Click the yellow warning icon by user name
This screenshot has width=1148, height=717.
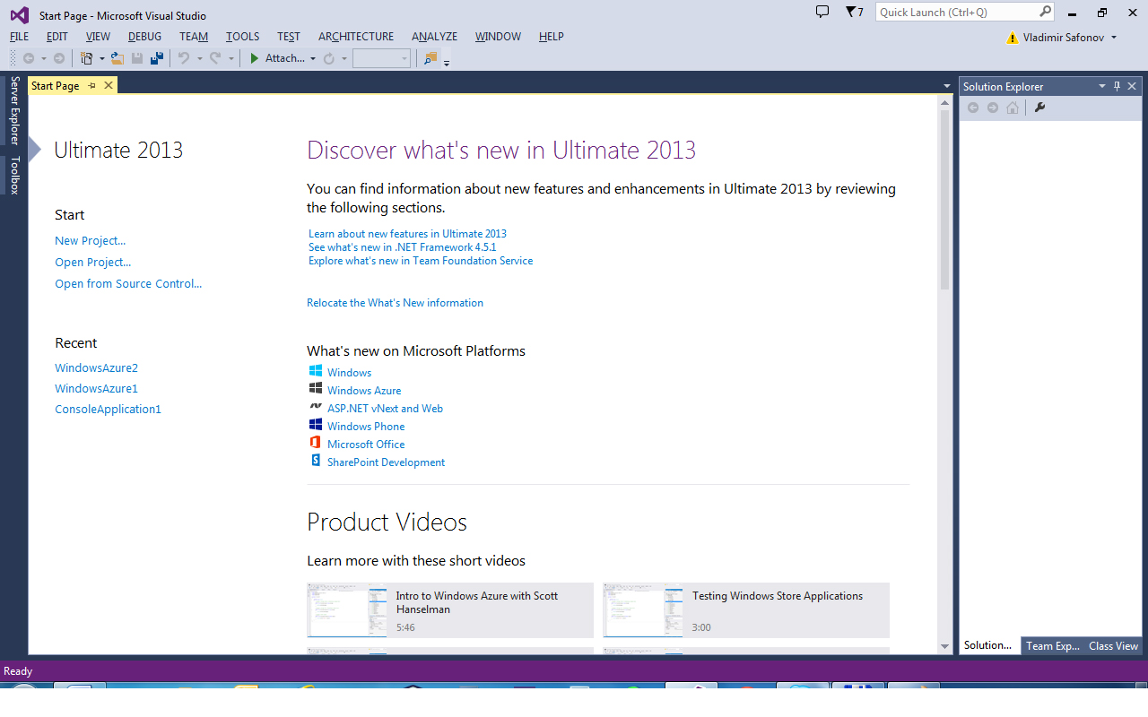pos(1013,38)
